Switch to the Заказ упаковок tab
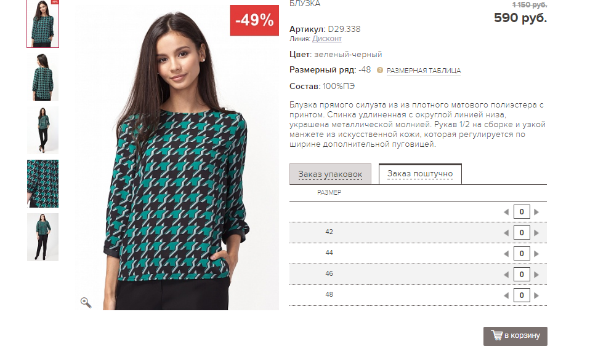Image resolution: width=598 pixels, height=352 pixels. pos(330,174)
